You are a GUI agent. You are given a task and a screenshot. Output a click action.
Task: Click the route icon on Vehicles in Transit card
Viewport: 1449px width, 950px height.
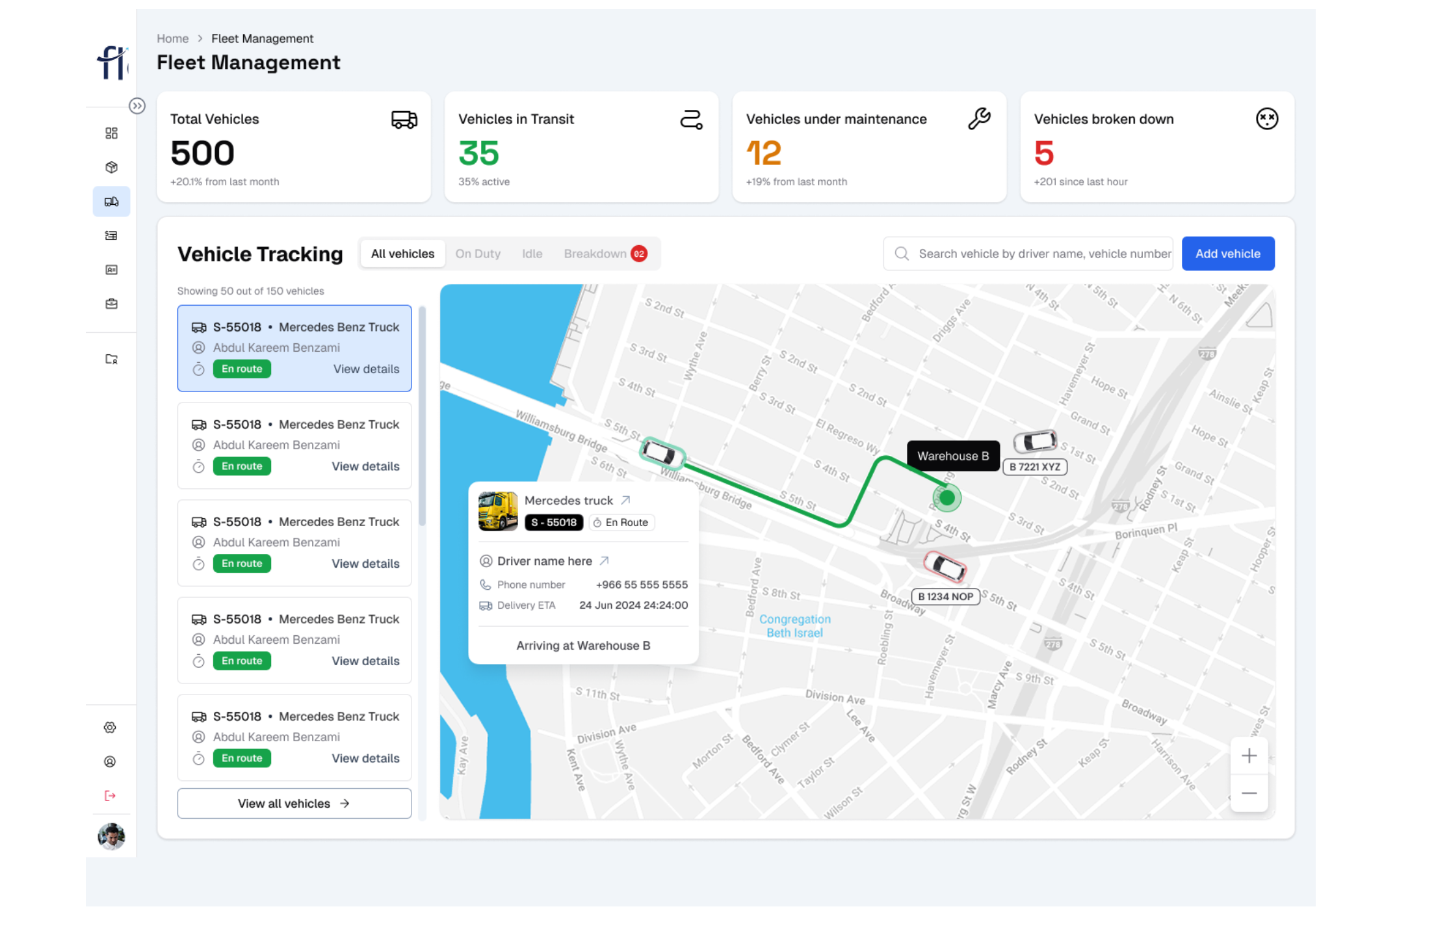pos(691,120)
